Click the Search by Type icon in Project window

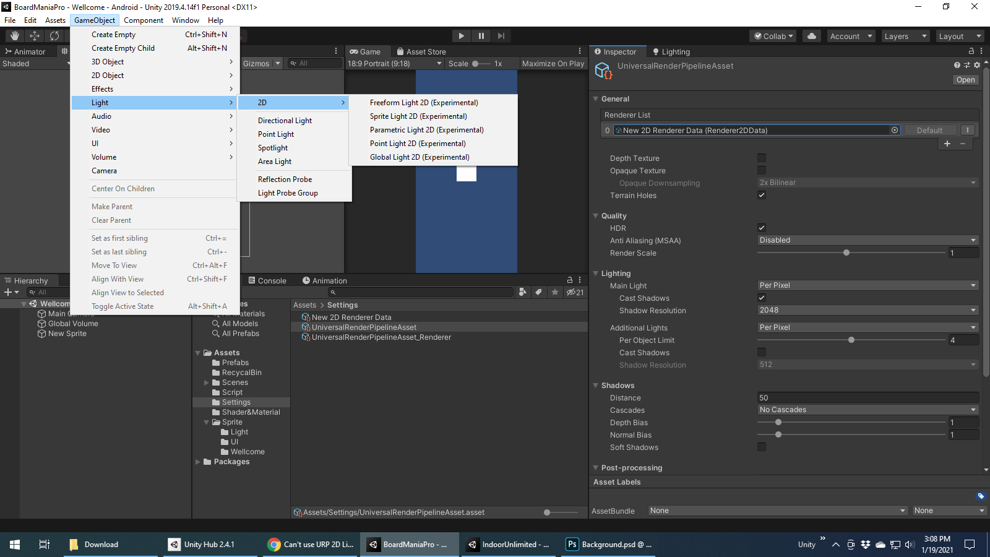pos(523,292)
